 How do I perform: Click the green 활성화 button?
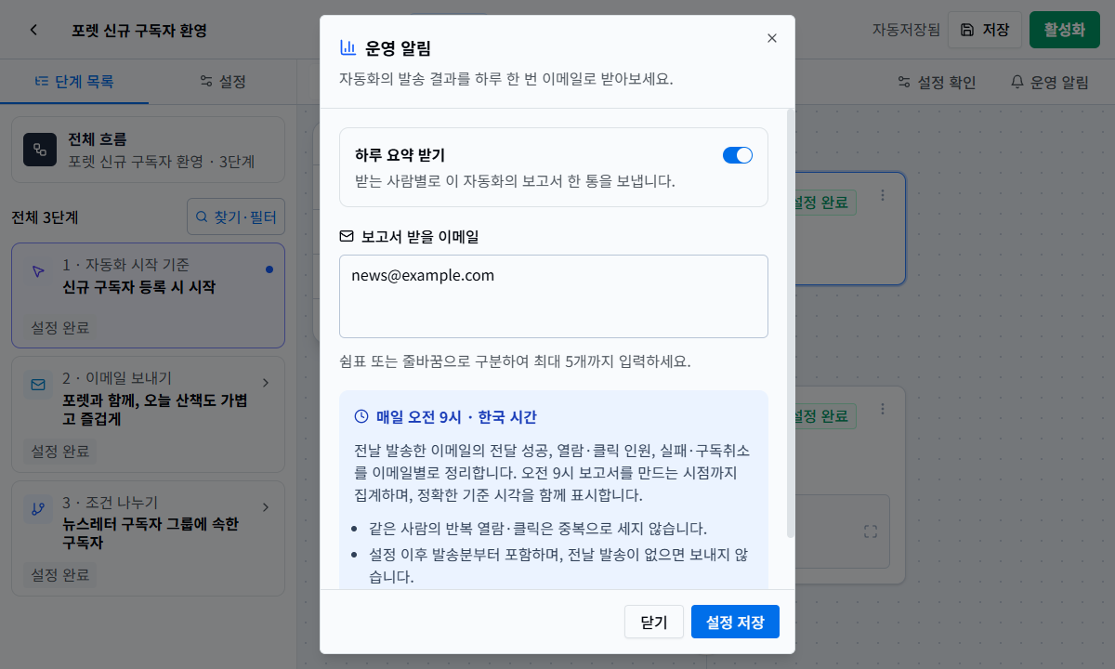[1065, 30]
